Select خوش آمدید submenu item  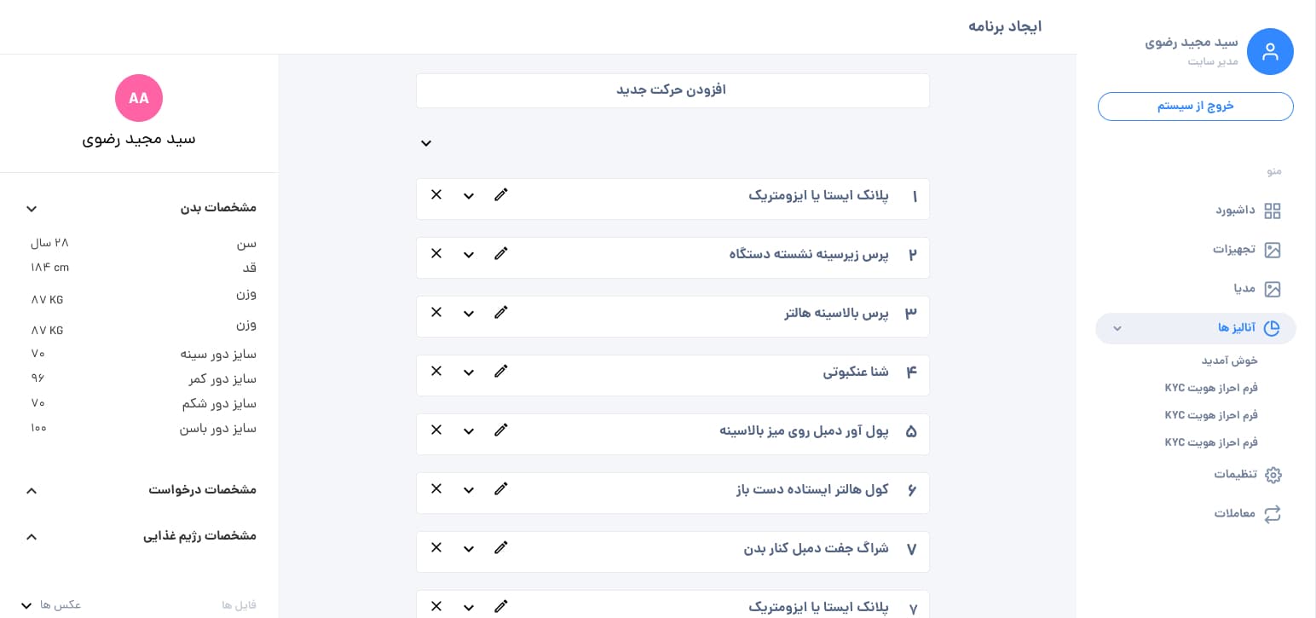click(1230, 361)
